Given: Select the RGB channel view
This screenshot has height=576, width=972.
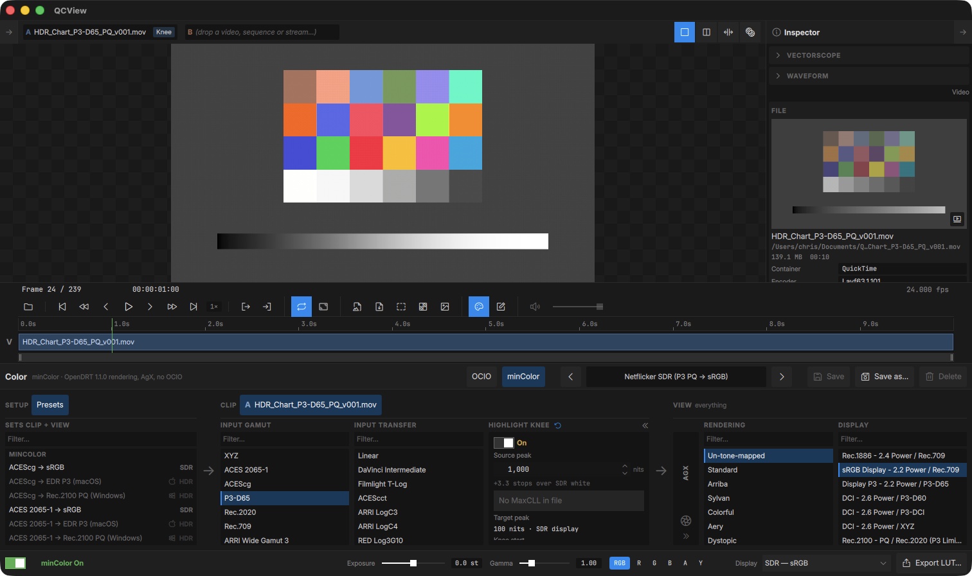Looking at the screenshot, I should (620, 563).
